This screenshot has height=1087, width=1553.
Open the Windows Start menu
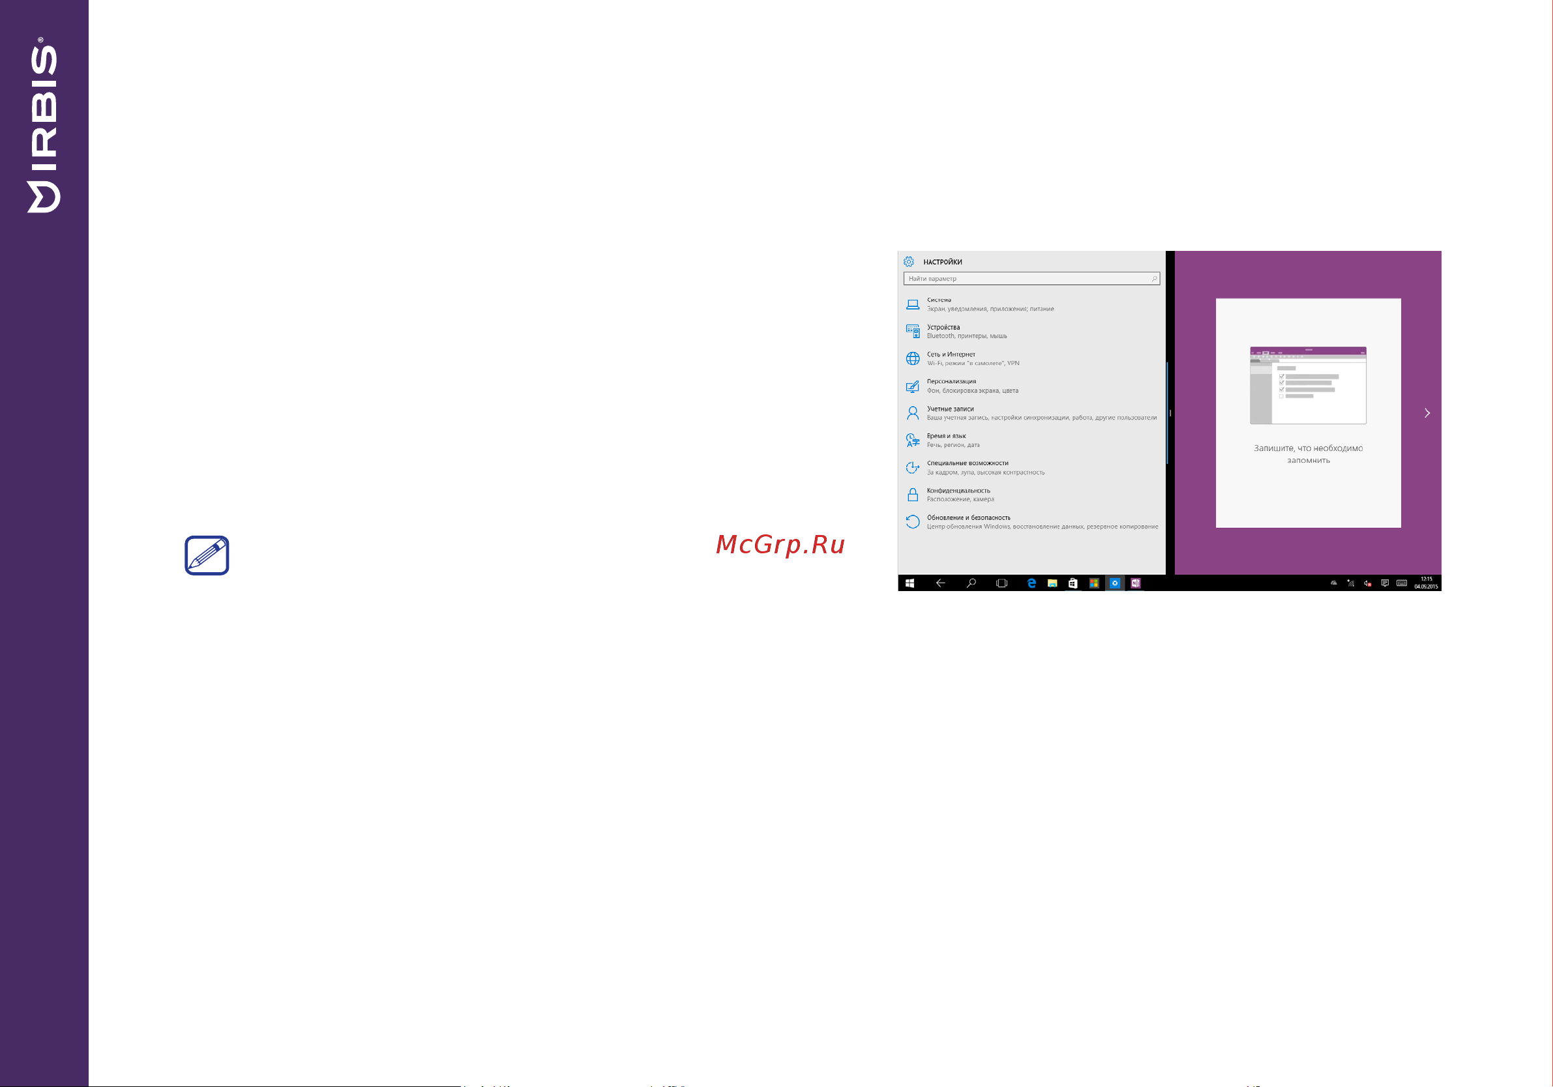click(x=910, y=583)
